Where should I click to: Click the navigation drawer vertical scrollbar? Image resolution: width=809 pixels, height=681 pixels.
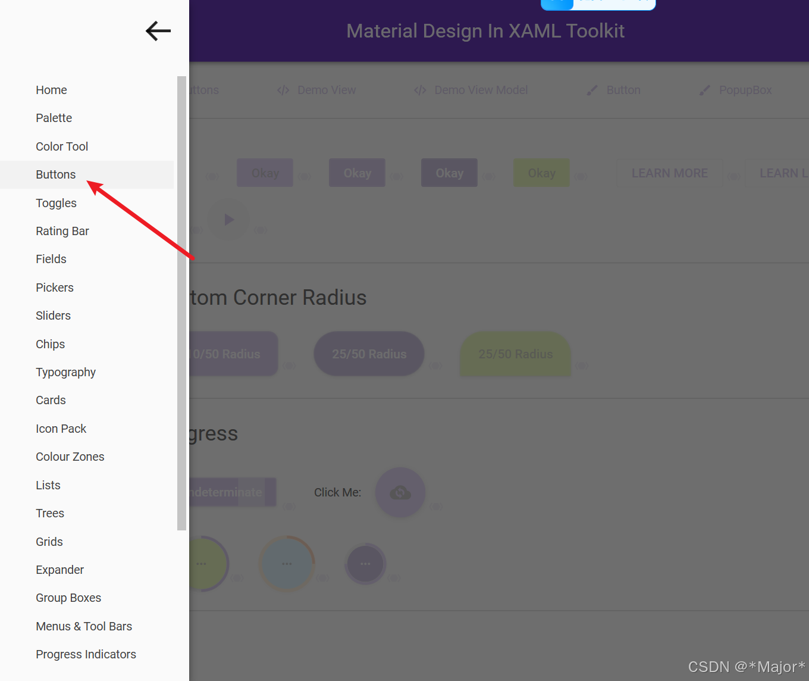pos(181,303)
